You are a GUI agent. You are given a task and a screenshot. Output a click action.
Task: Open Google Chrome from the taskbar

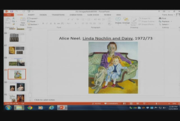pyautogui.click(x=30, y=108)
